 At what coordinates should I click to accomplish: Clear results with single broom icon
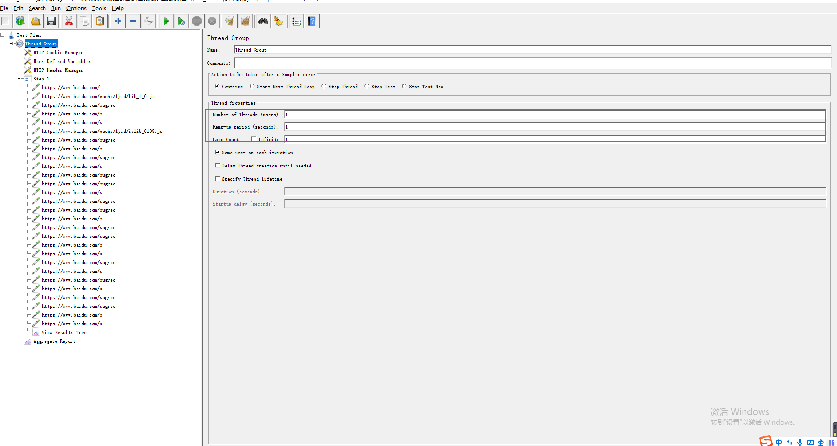230,21
